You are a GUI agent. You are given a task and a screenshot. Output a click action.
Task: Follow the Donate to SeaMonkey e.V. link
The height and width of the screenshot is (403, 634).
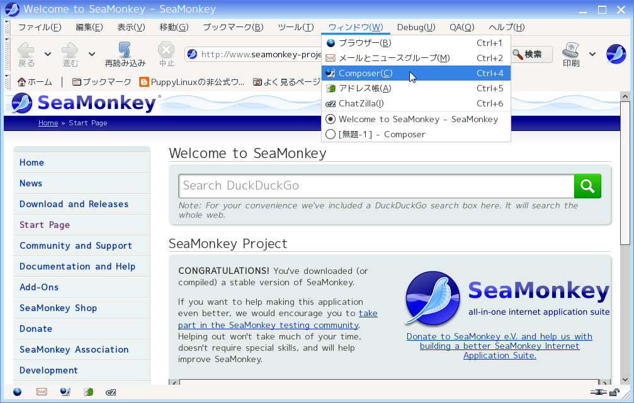[499, 346]
